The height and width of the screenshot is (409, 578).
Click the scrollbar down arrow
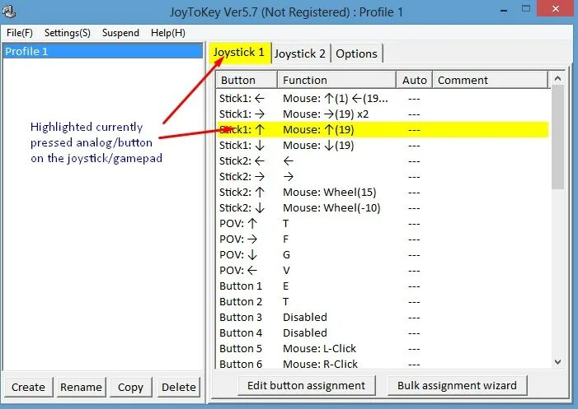[x=557, y=362]
